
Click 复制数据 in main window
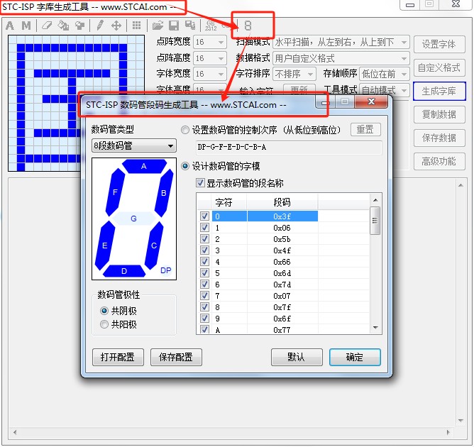coord(439,114)
